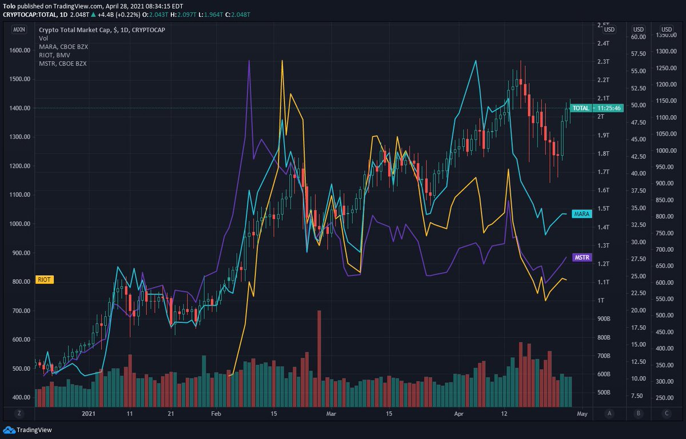Open the USD currency selector above the 1350.00 scale

667,30
